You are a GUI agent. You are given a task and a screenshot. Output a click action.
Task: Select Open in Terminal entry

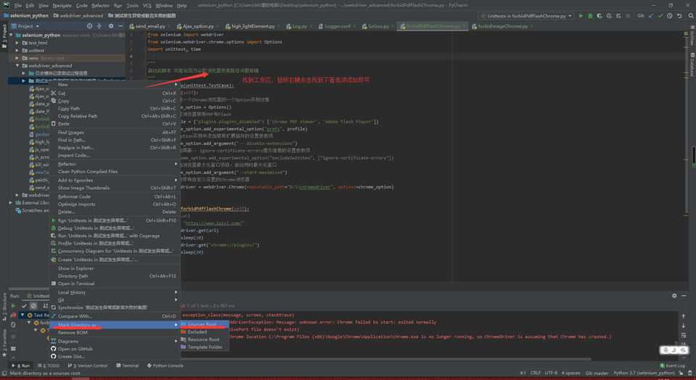coord(115,284)
